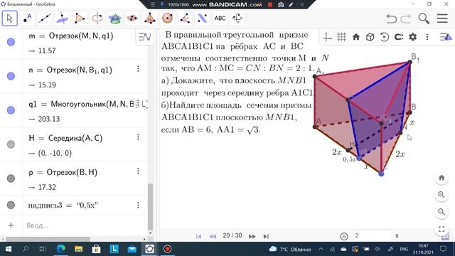Open options menu for надпись3 row
The image size is (455, 256).
(x=138, y=206)
